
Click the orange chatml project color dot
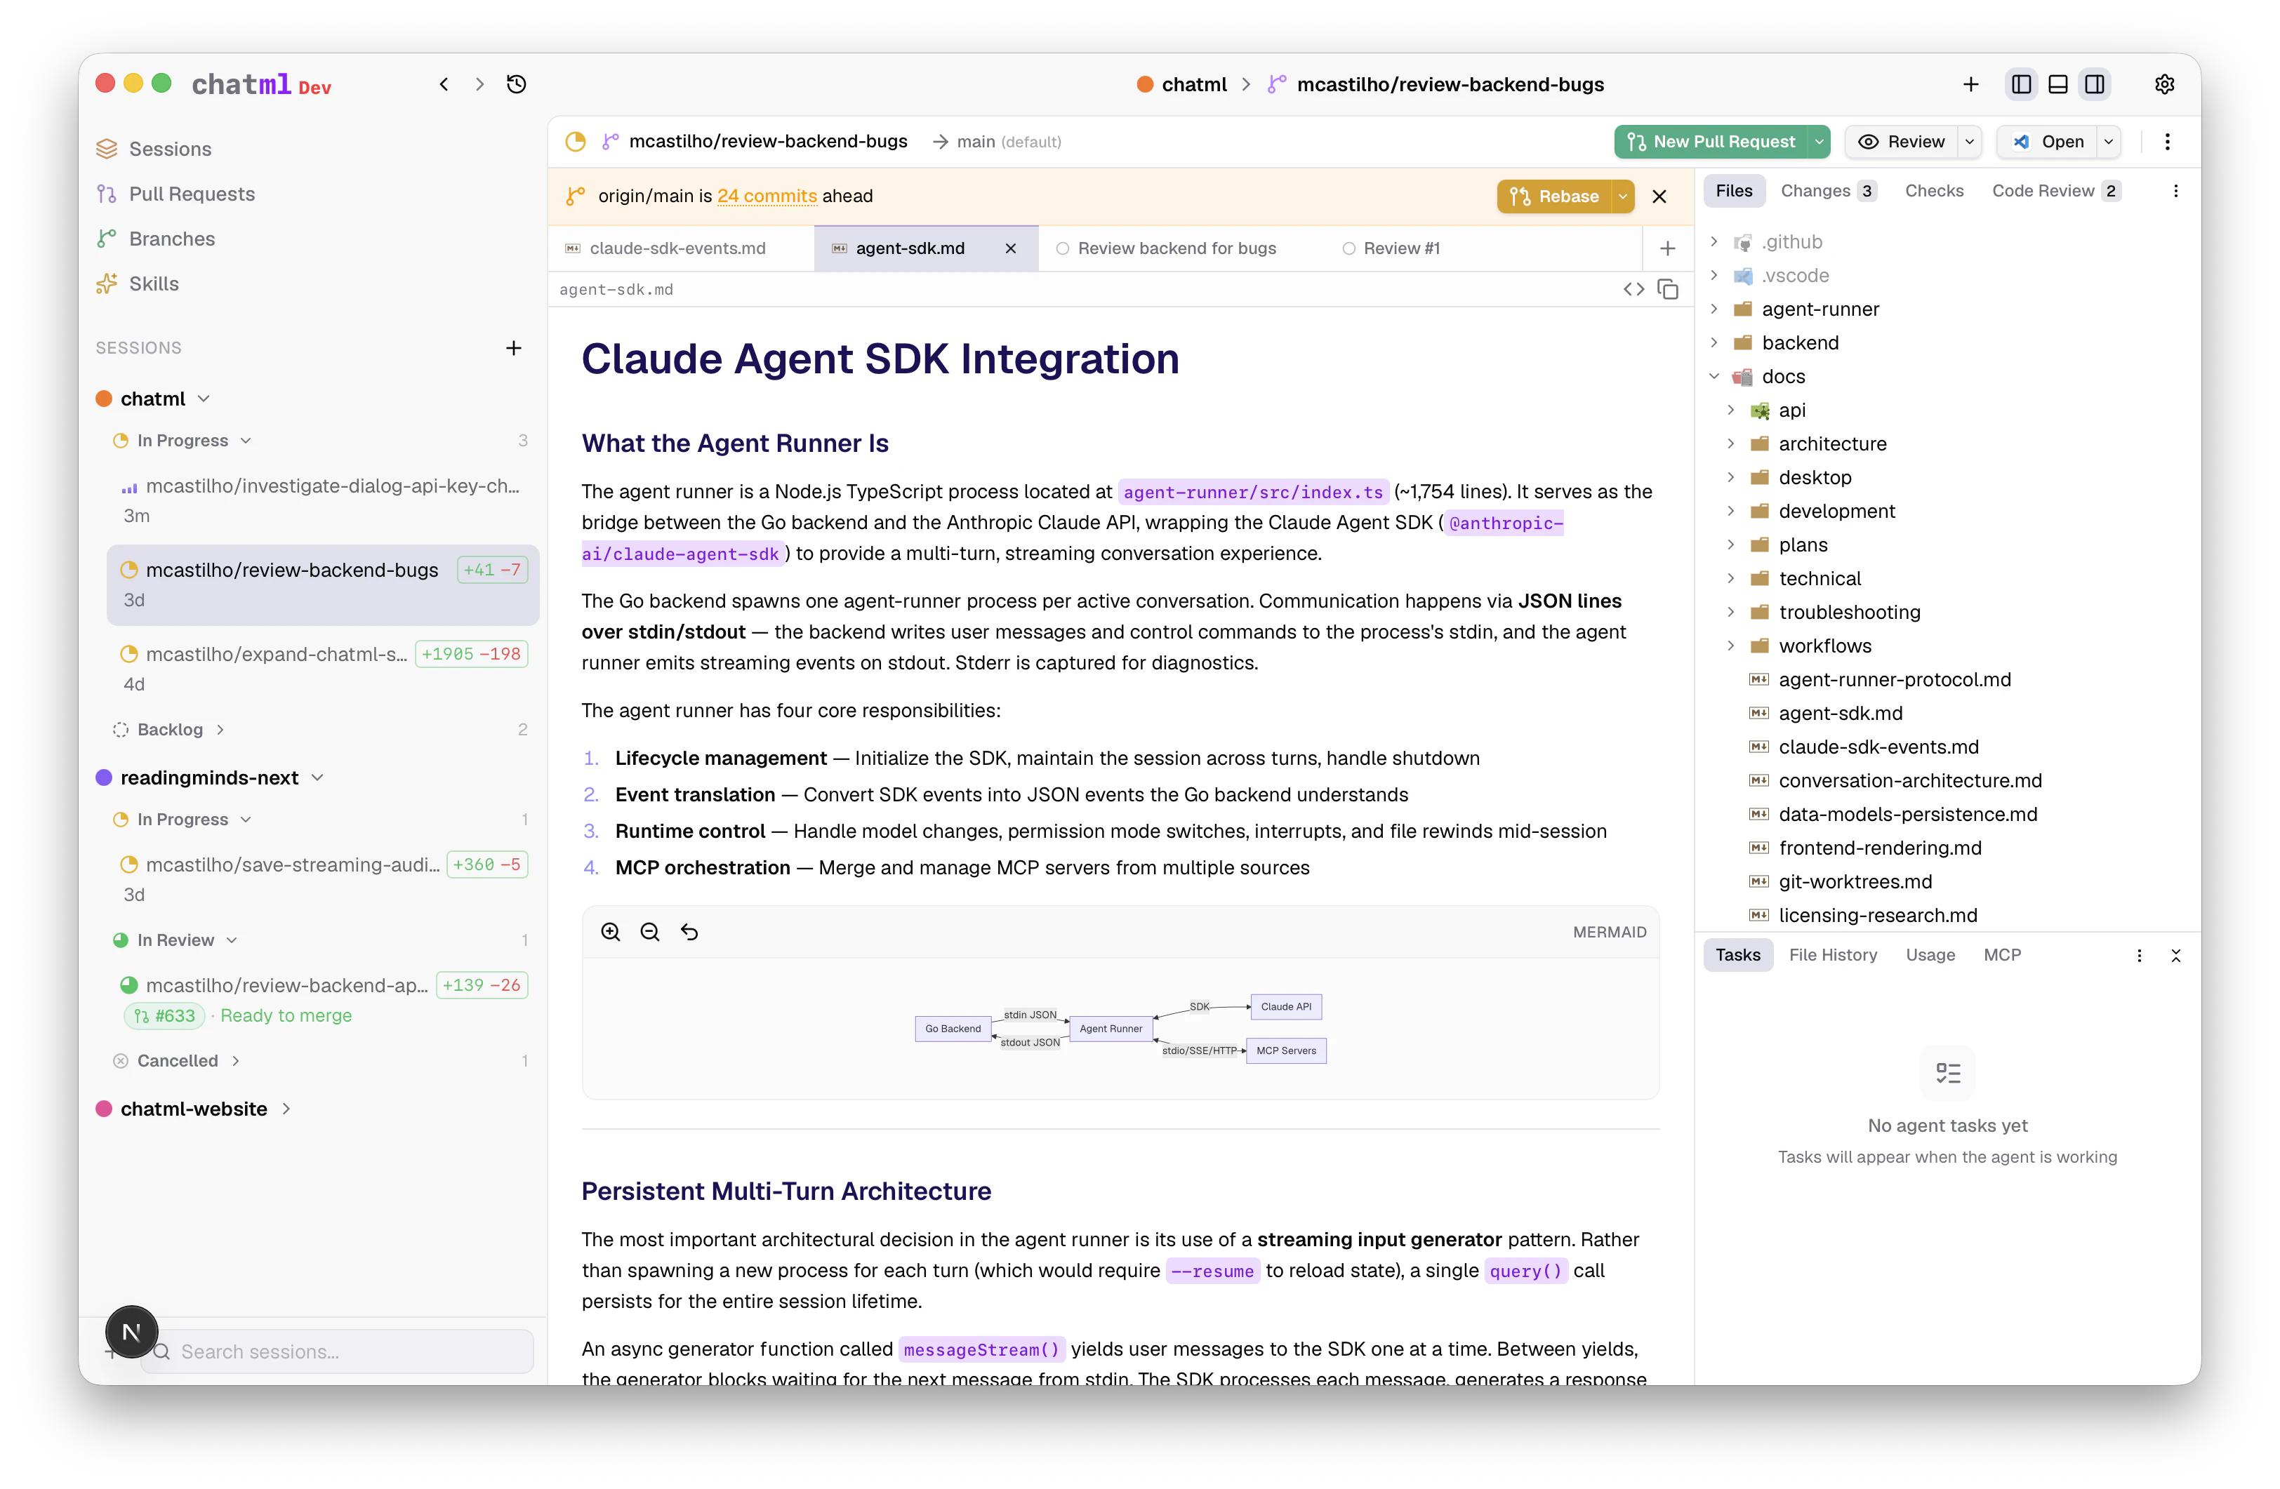click(103, 399)
